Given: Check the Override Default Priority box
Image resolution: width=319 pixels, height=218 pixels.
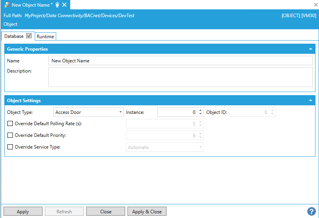Looking at the screenshot, I should (10, 135).
